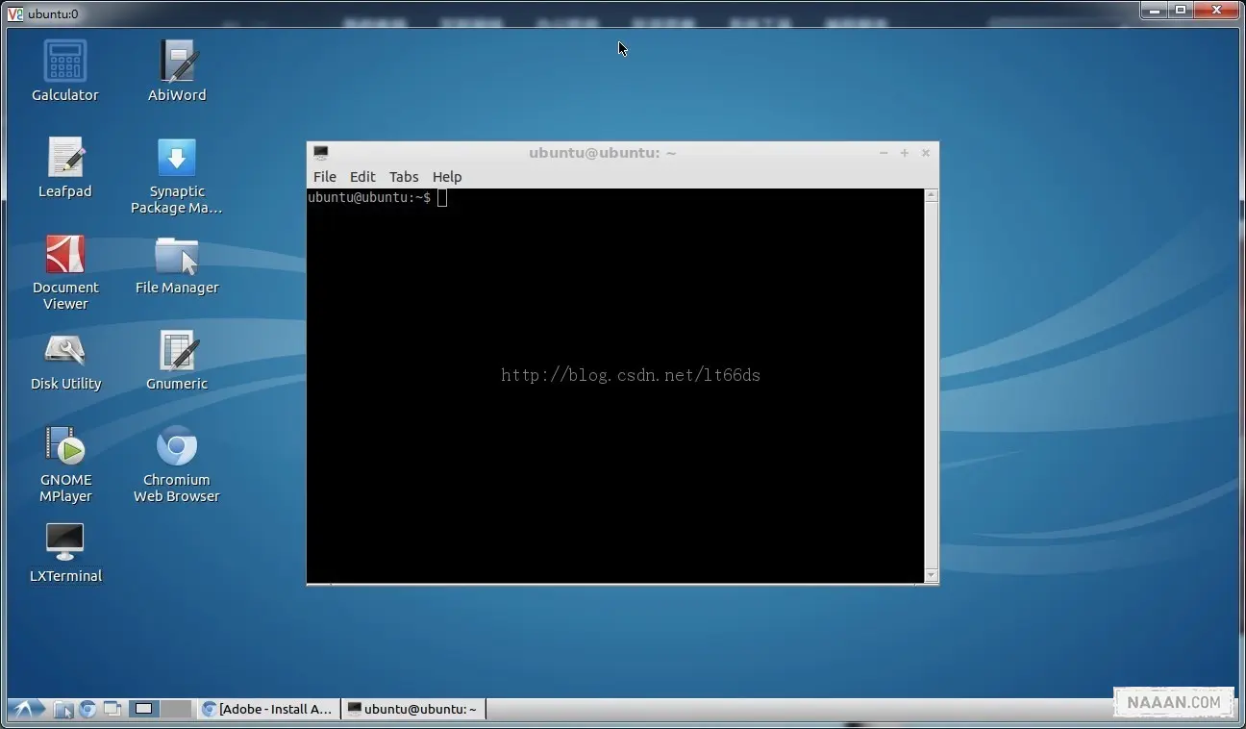Launch Chromium Web Browser from the desktop

(177, 447)
